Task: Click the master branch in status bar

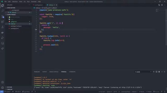Action: 8,92
